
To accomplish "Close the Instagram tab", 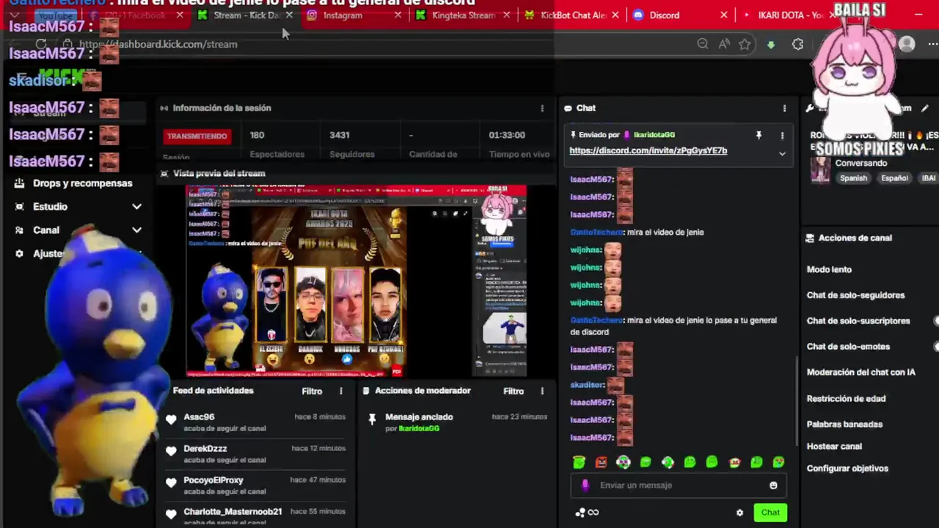I will pyautogui.click(x=398, y=15).
